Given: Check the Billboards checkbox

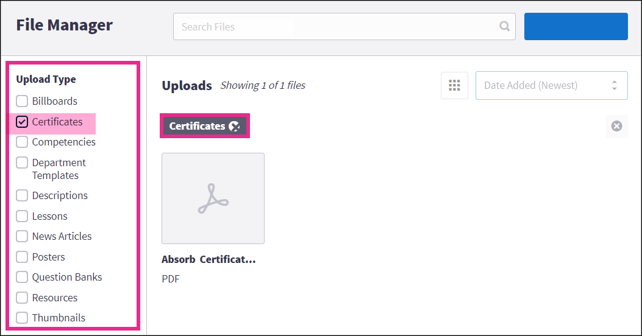Looking at the screenshot, I should 22,101.
